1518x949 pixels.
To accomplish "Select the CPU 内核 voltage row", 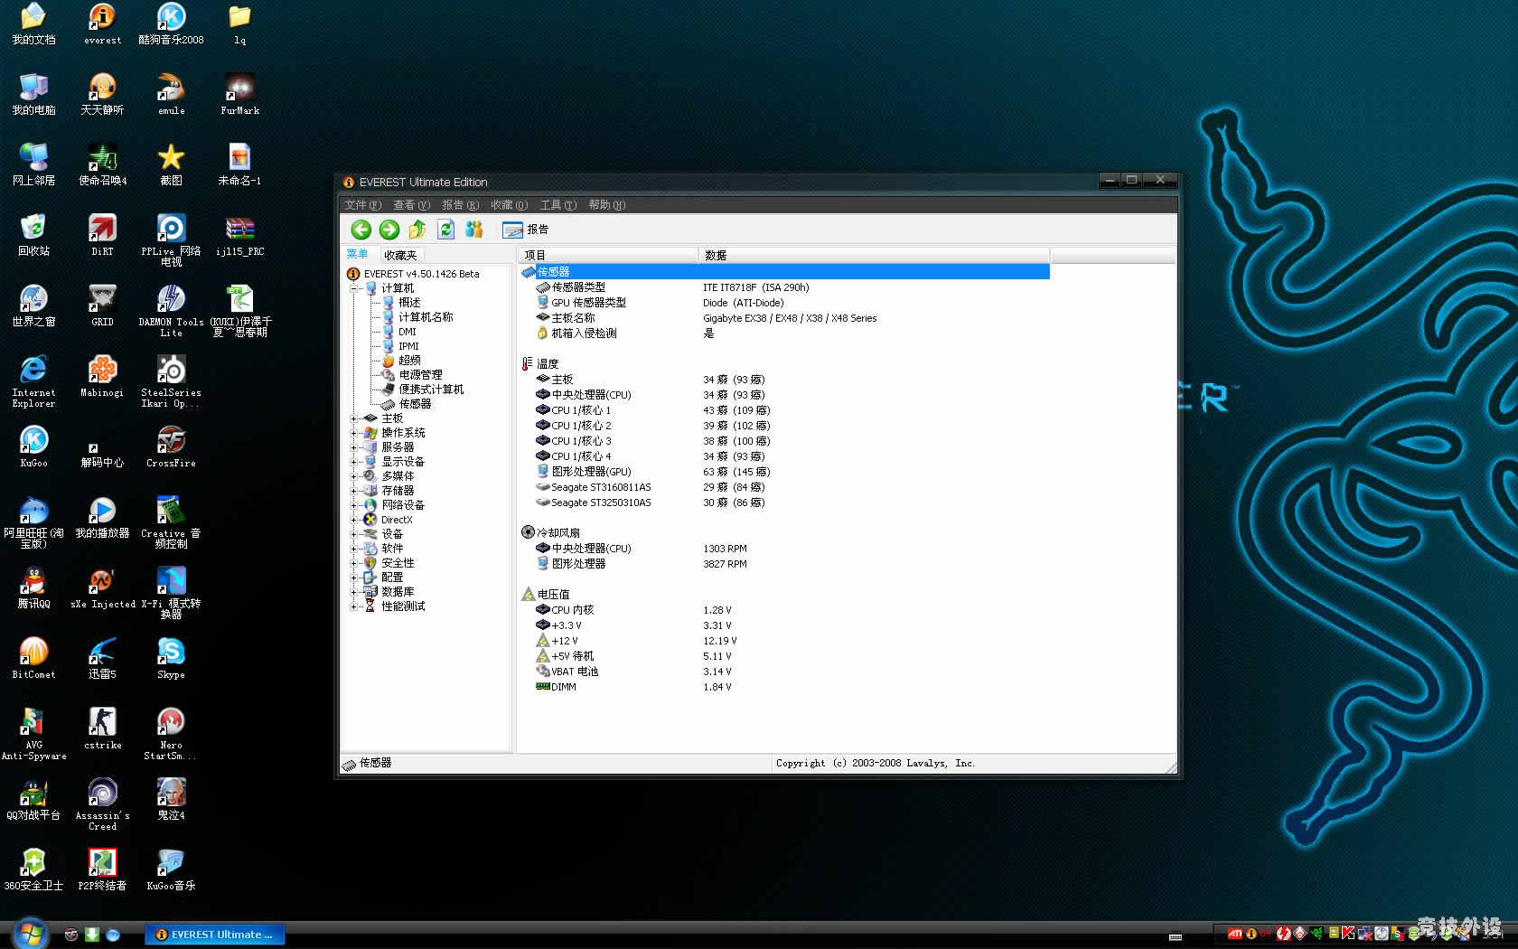I will click(x=634, y=610).
